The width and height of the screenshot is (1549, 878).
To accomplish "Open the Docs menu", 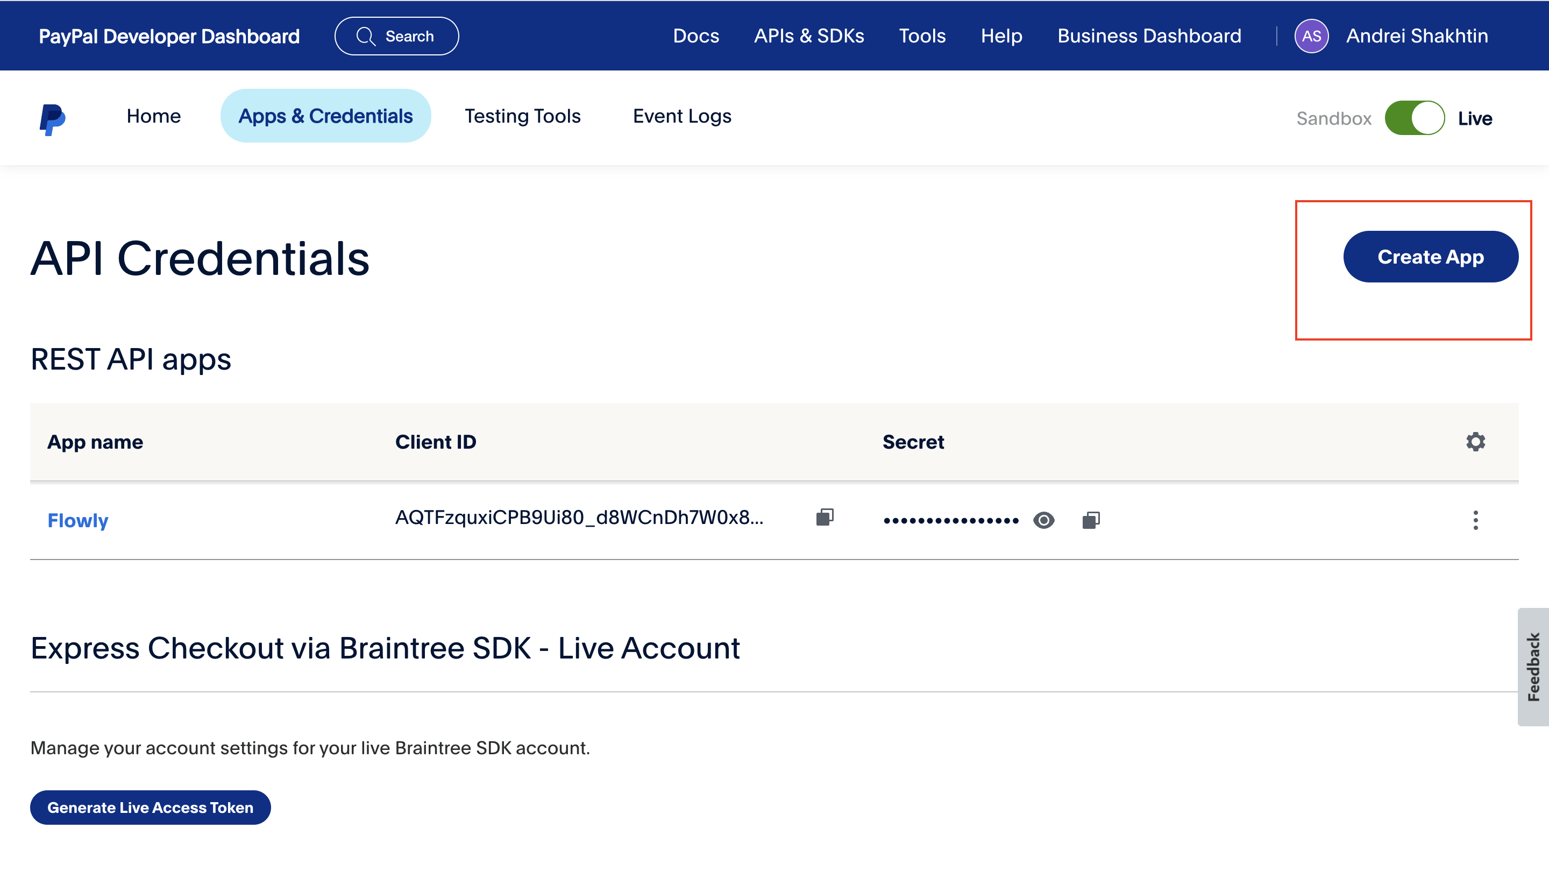I will (695, 36).
